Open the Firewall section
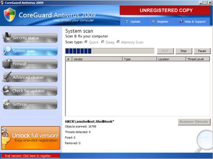Viewport: 213px width, 159px height. [30, 64]
